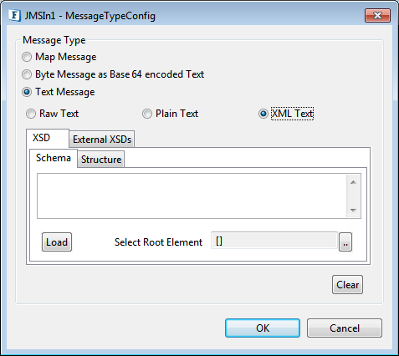This screenshot has width=399, height=356.
Task: Choose the Plain Text radio option
Action: (147, 114)
